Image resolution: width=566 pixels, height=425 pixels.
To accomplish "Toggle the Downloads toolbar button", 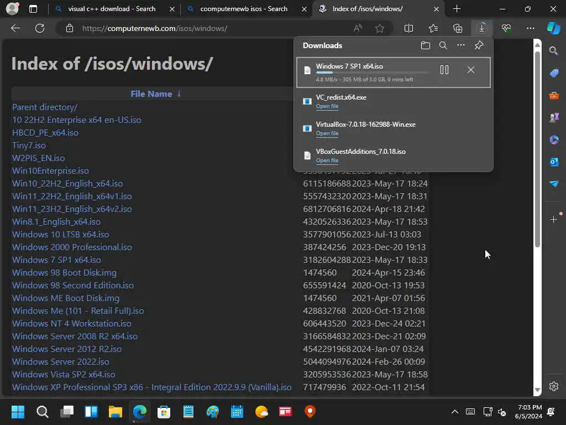I will [x=482, y=28].
